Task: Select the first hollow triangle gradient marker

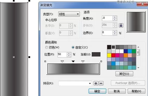Action: point(62,61)
